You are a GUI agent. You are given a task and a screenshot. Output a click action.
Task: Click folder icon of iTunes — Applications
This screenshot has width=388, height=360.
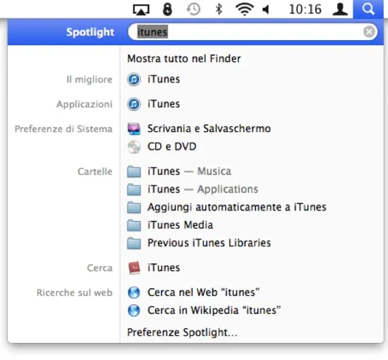click(134, 189)
